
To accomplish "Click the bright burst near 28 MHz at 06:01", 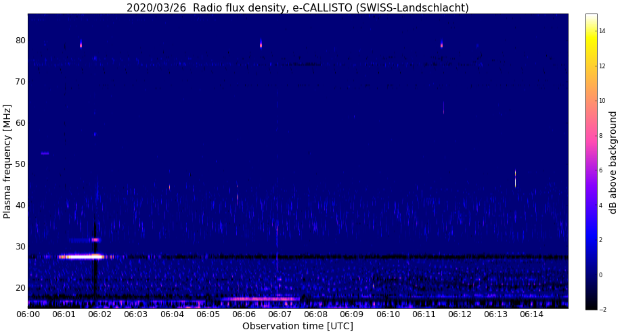I will click(x=81, y=257).
